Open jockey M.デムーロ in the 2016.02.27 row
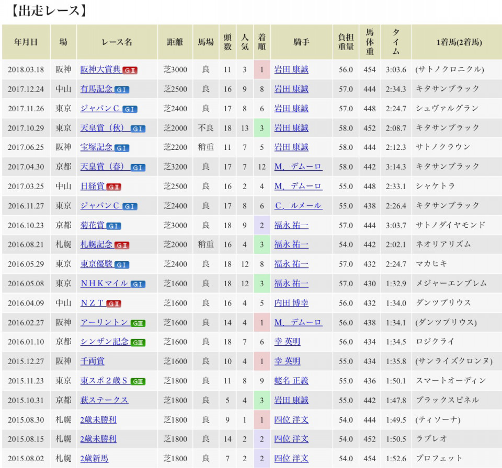 click(298, 322)
